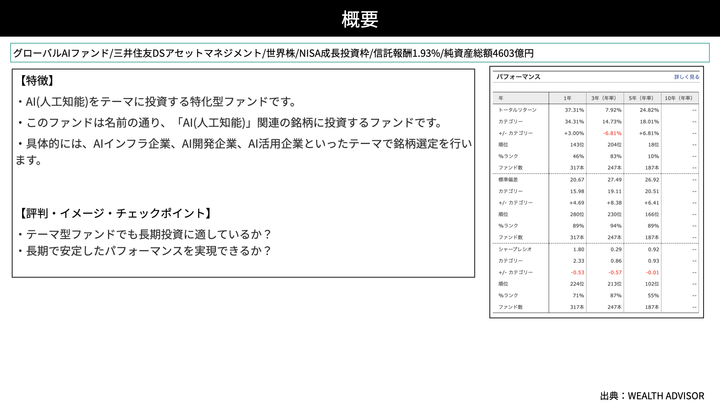Click the red -0.53 Sharpe difference
The height and width of the screenshot is (405, 720).
tap(577, 273)
